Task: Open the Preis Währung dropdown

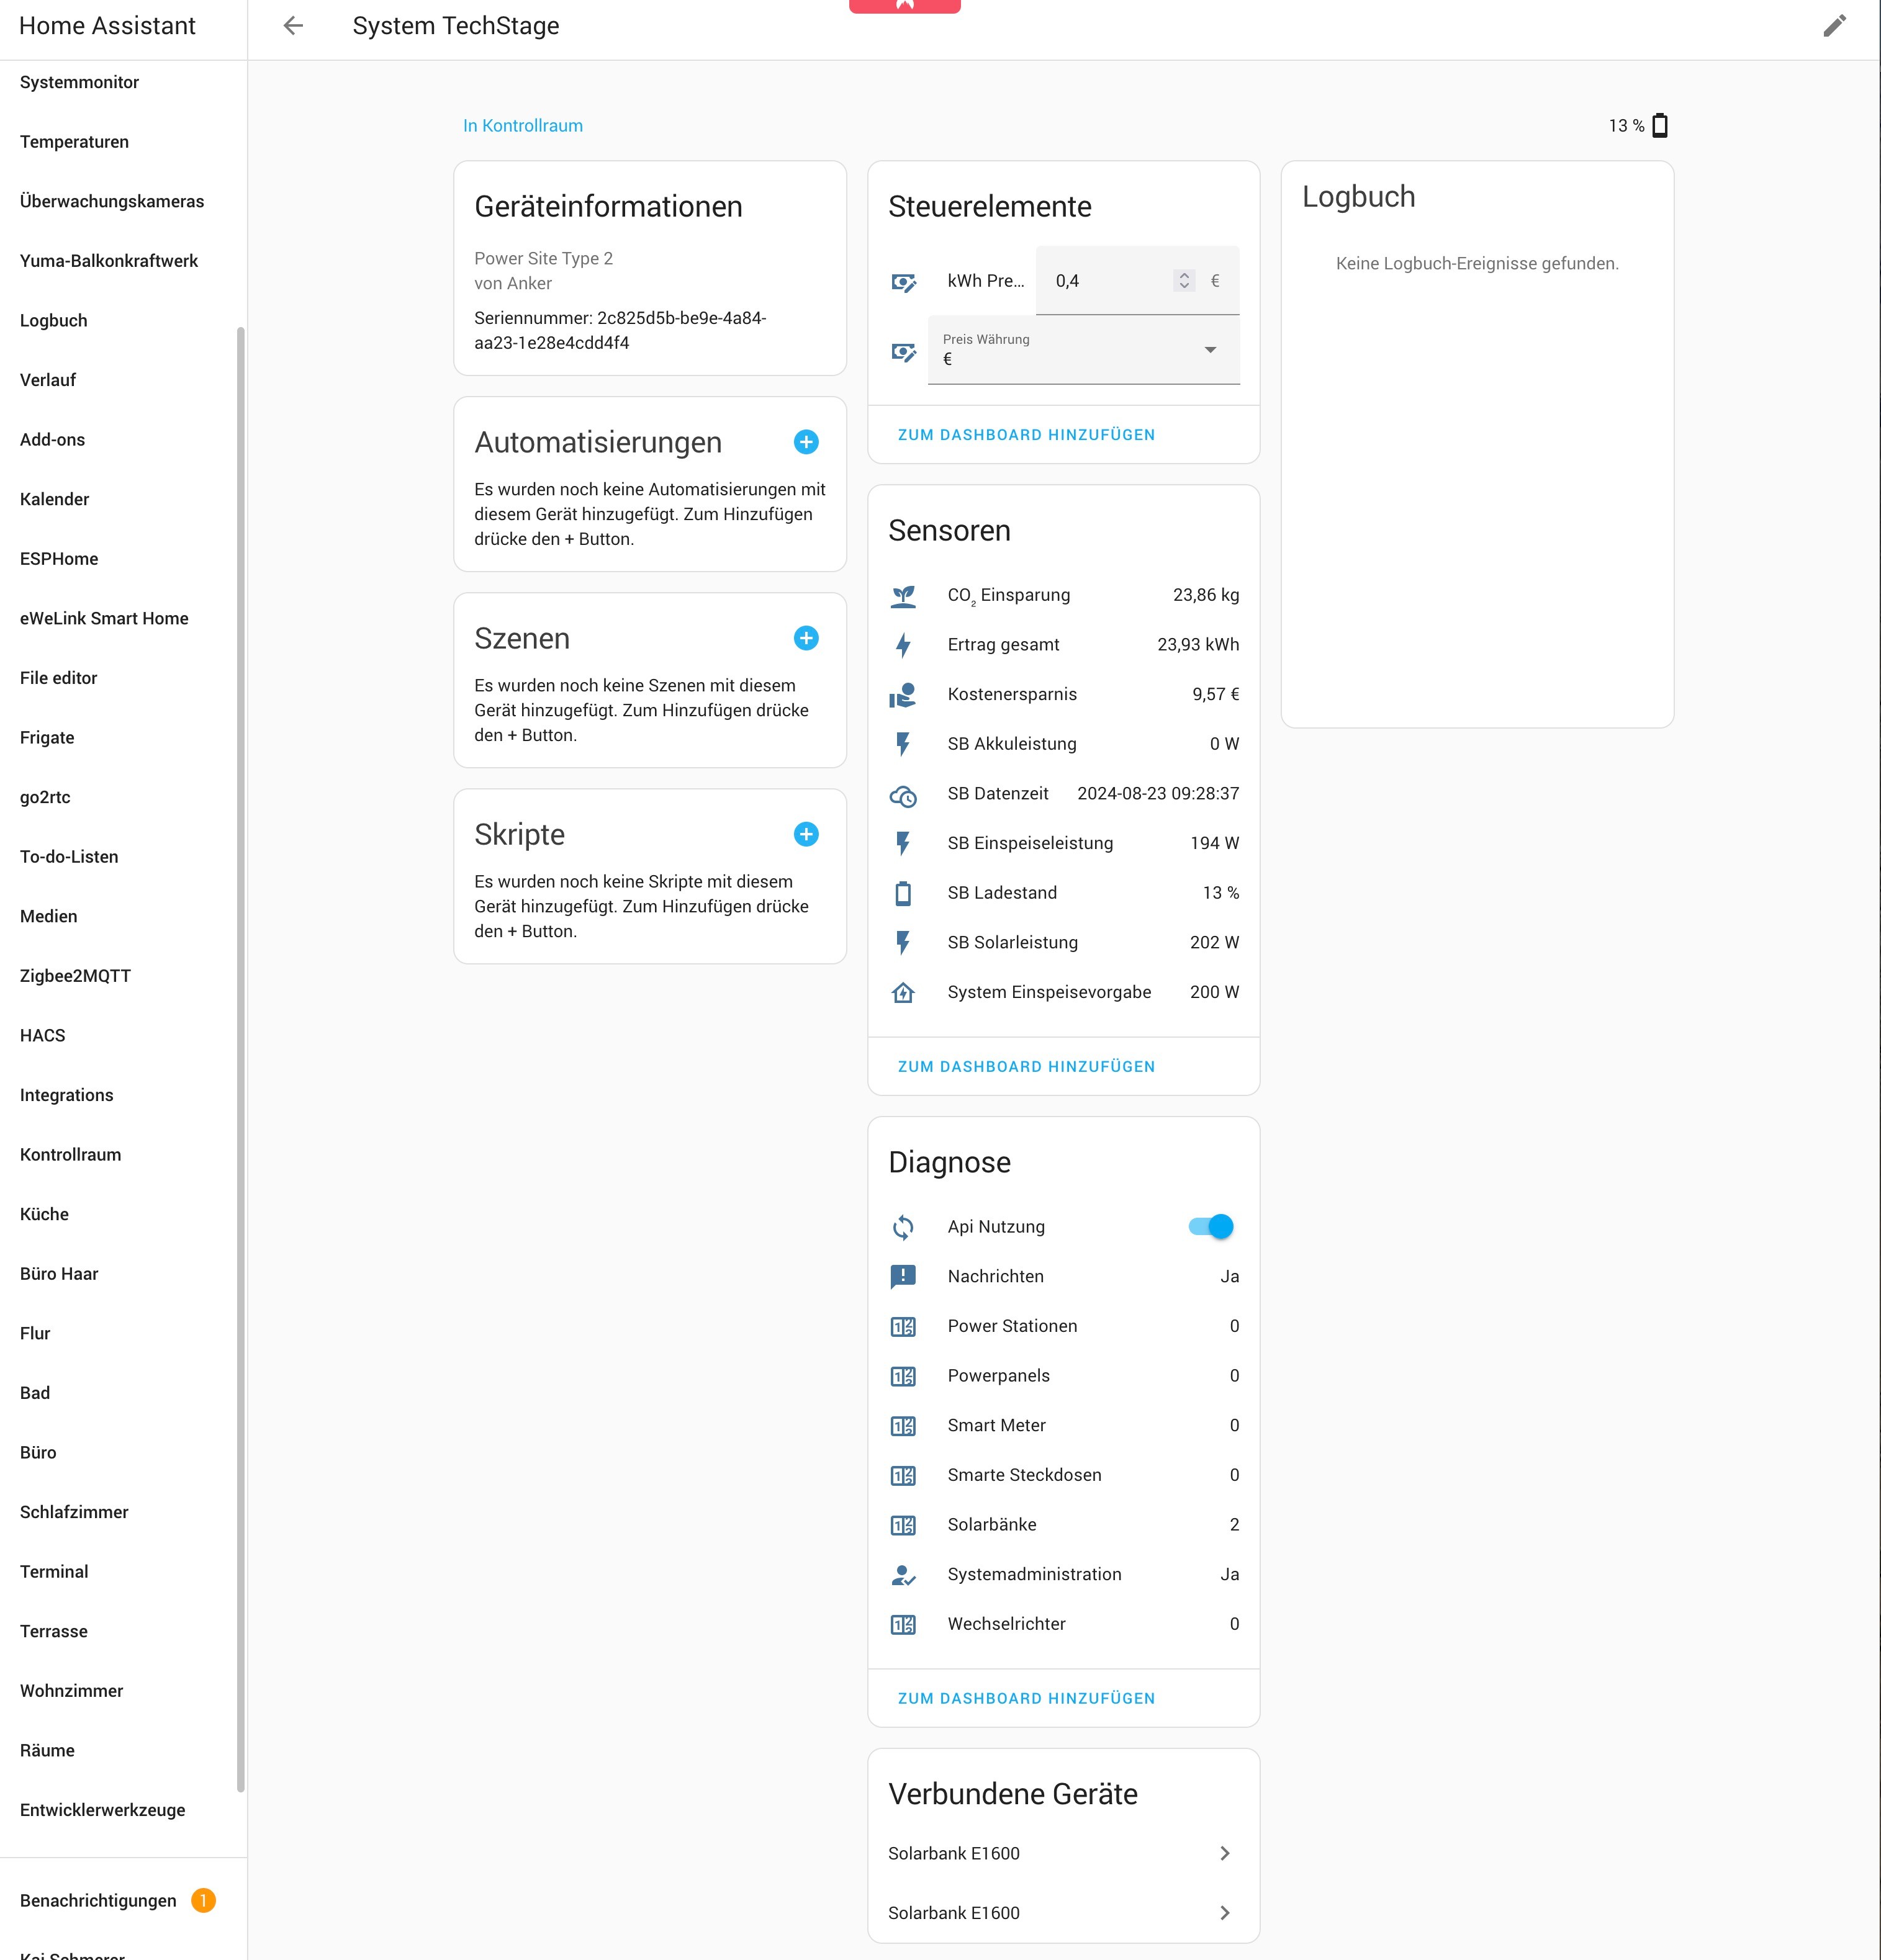Action: click(1084, 350)
